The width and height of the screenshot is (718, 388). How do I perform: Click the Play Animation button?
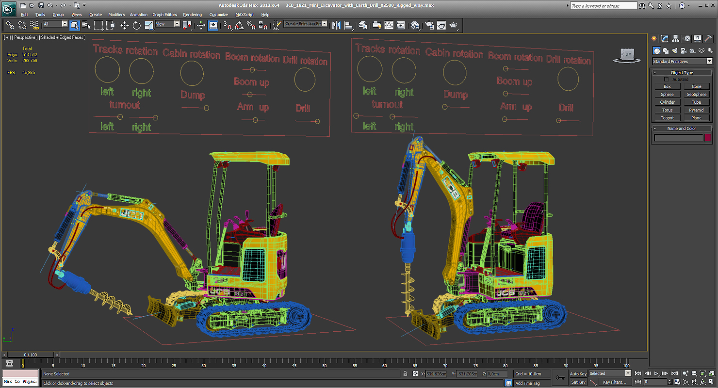coord(656,374)
